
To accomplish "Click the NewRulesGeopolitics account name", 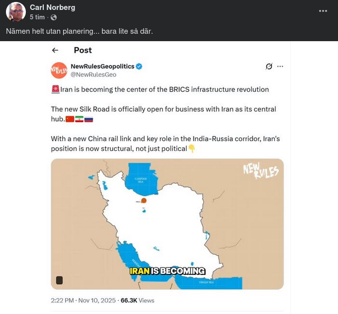I will [102, 66].
